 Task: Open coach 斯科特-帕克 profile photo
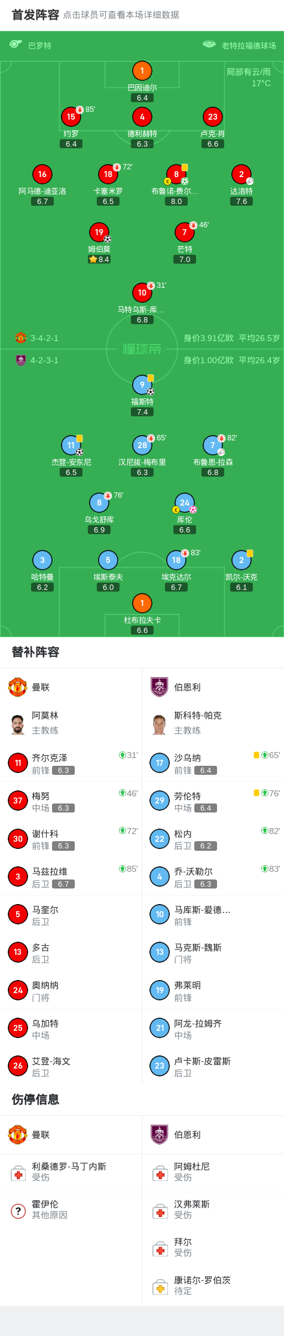160,724
